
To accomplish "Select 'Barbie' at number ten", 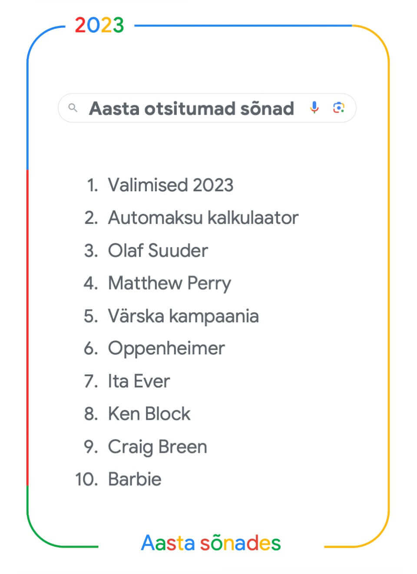I will tap(135, 479).
